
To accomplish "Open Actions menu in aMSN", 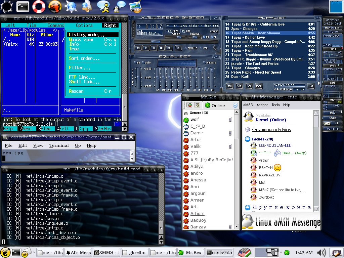I will tap(262, 105).
